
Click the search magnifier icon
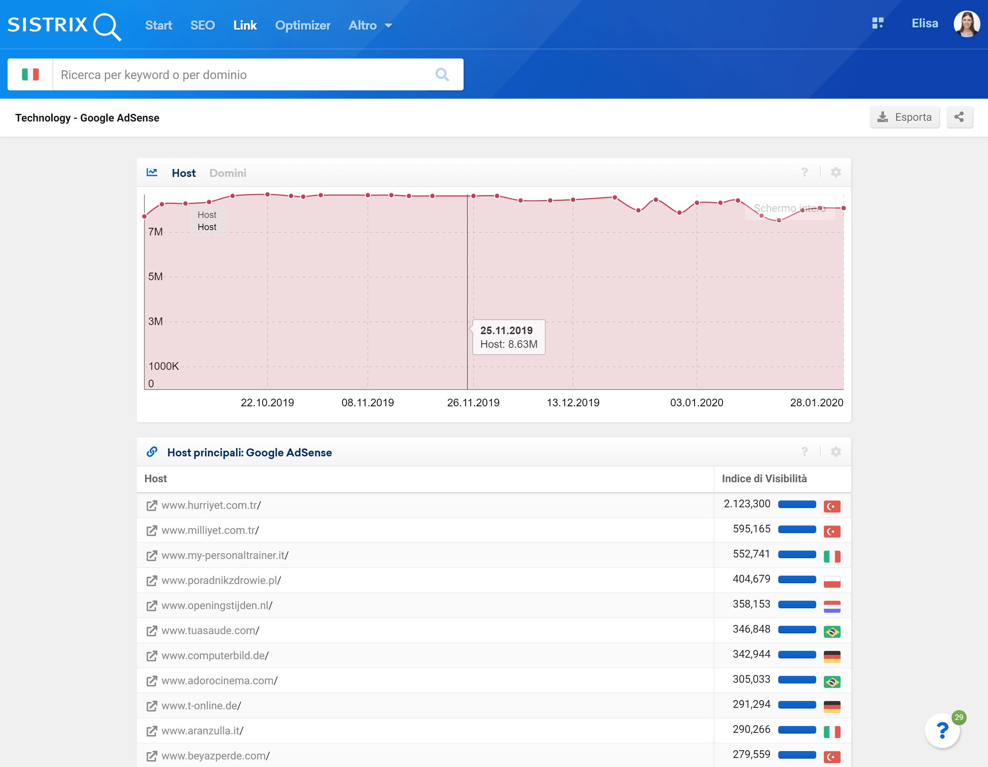442,74
